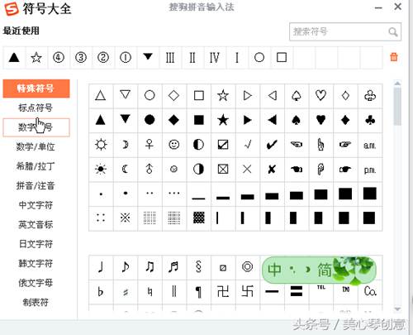413x335 pixels.
Task: Clear recent symbols with trash icon
Action: coord(394,57)
